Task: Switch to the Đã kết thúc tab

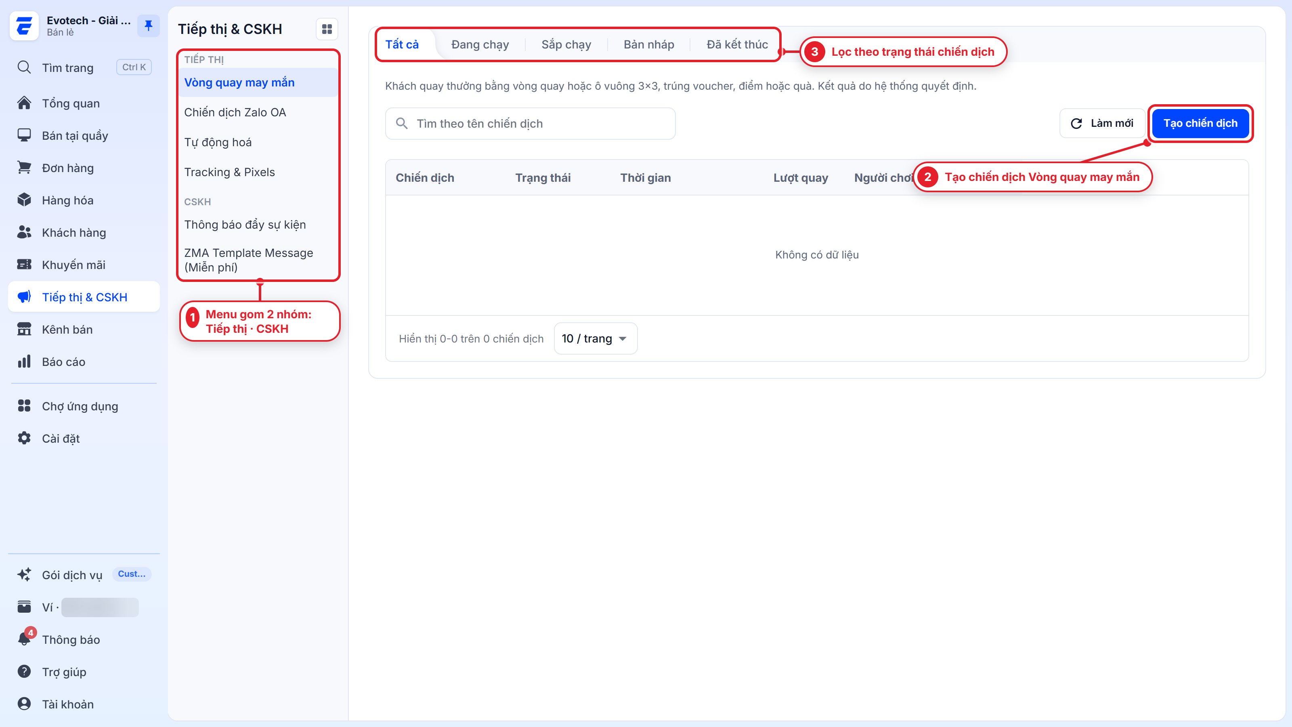Action: point(737,45)
